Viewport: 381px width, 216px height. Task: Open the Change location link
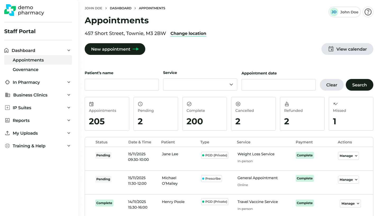[188, 33]
